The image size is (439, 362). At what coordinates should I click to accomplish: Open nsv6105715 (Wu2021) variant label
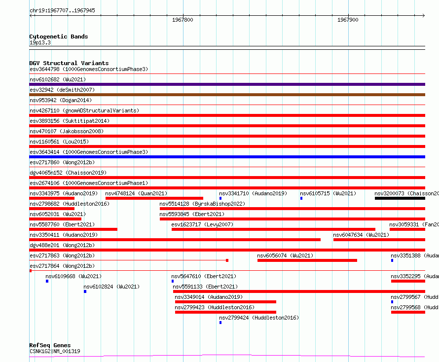pos(328,193)
